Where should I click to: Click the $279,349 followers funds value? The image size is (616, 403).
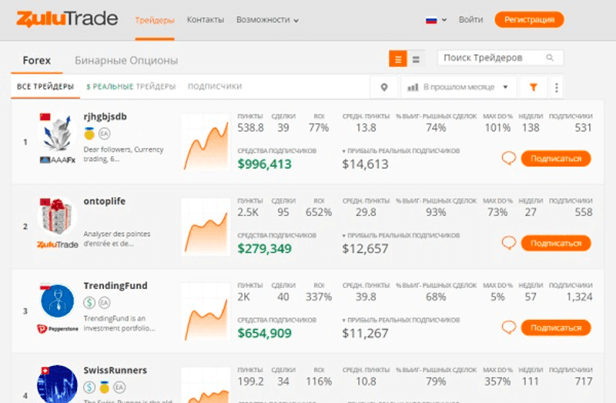coord(264,248)
